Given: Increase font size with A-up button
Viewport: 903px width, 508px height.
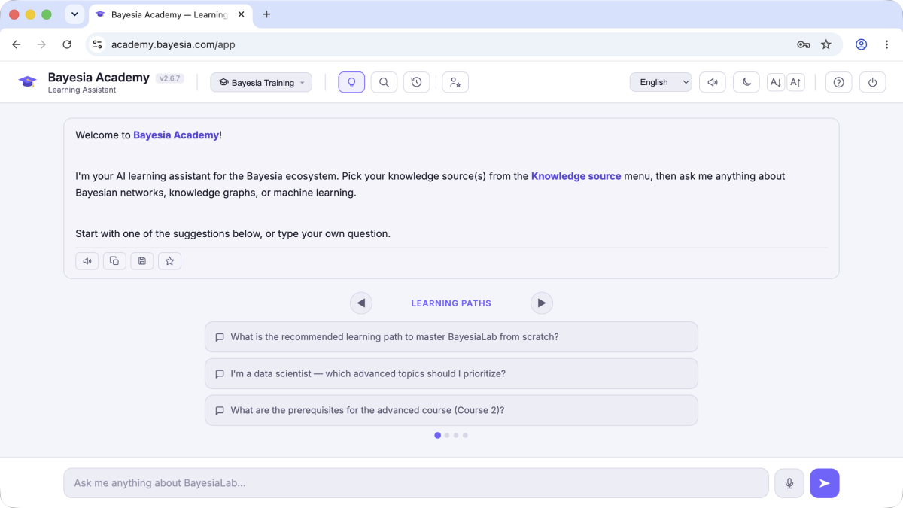Looking at the screenshot, I should pos(795,82).
